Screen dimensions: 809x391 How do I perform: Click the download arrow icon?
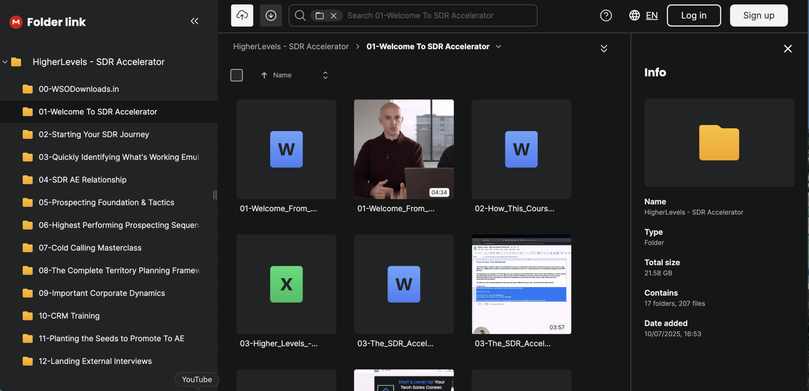pyautogui.click(x=271, y=15)
